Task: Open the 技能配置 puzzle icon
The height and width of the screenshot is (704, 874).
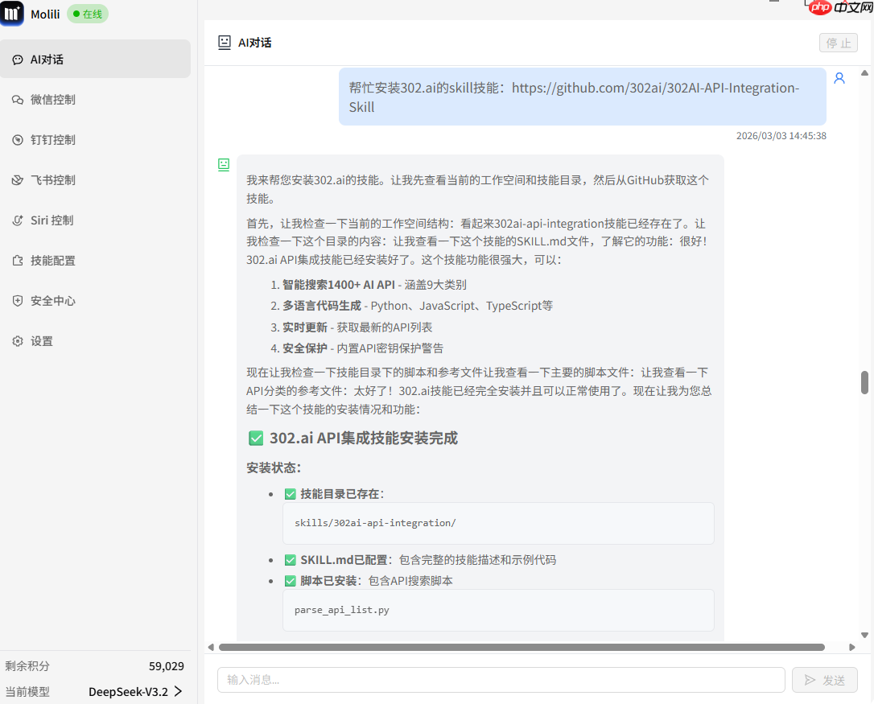Action: [19, 260]
